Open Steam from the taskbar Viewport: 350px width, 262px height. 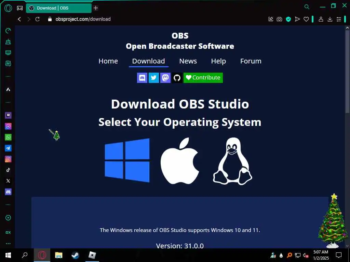tap(75, 255)
